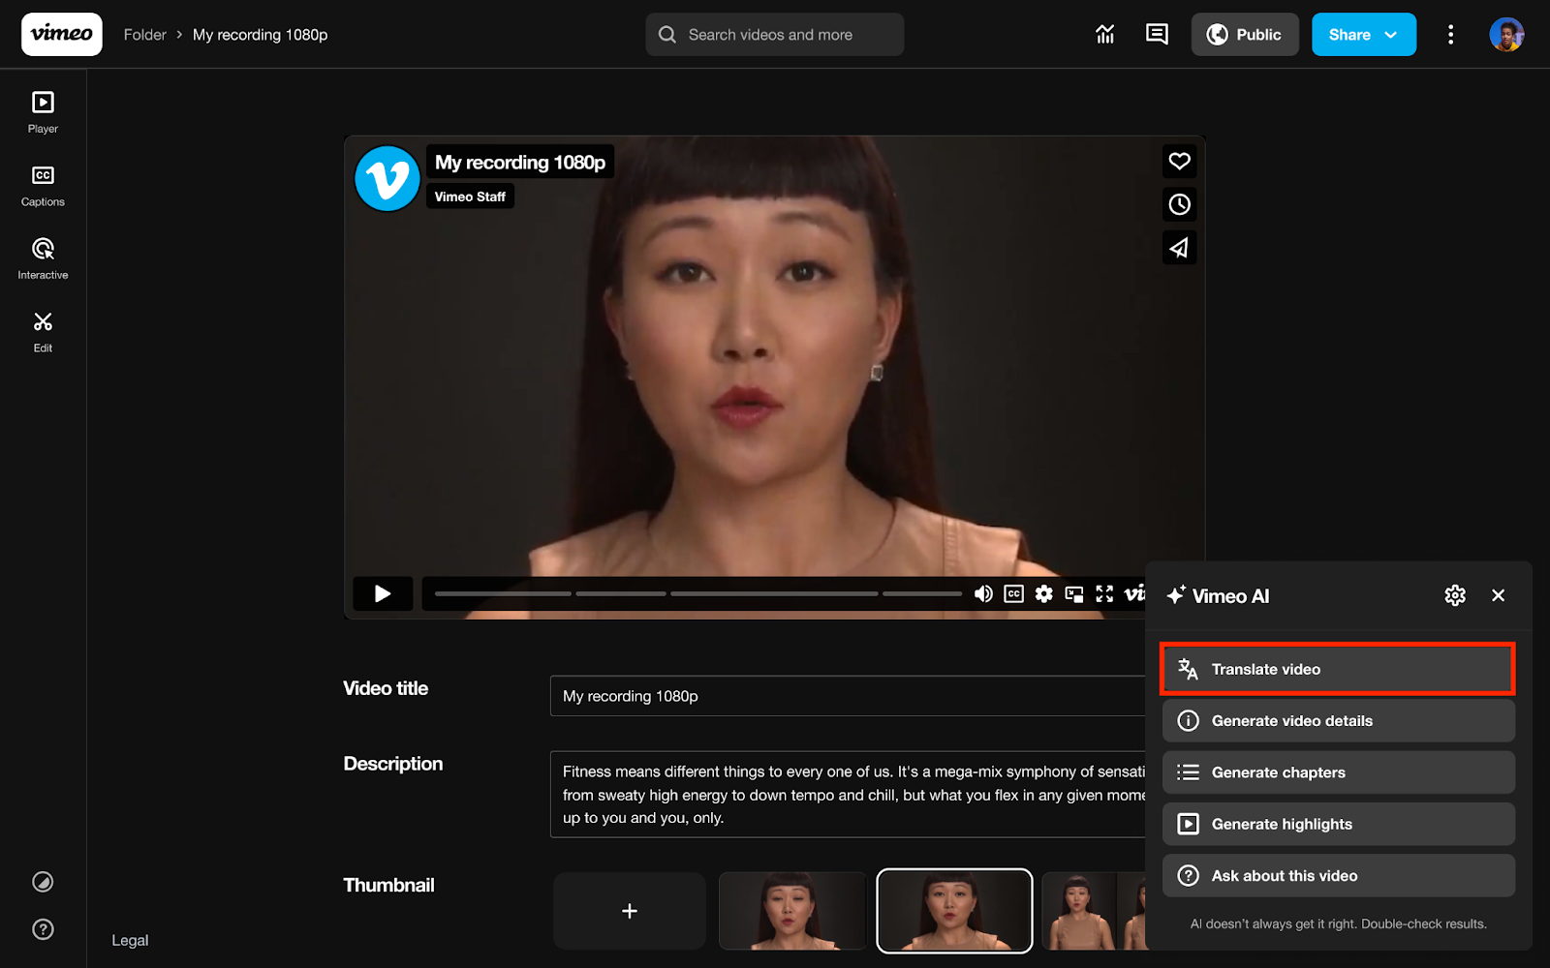Screen dimensions: 1550x968
Task: Open the Edit scissors tool
Action: pyautogui.click(x=43, y=332)
